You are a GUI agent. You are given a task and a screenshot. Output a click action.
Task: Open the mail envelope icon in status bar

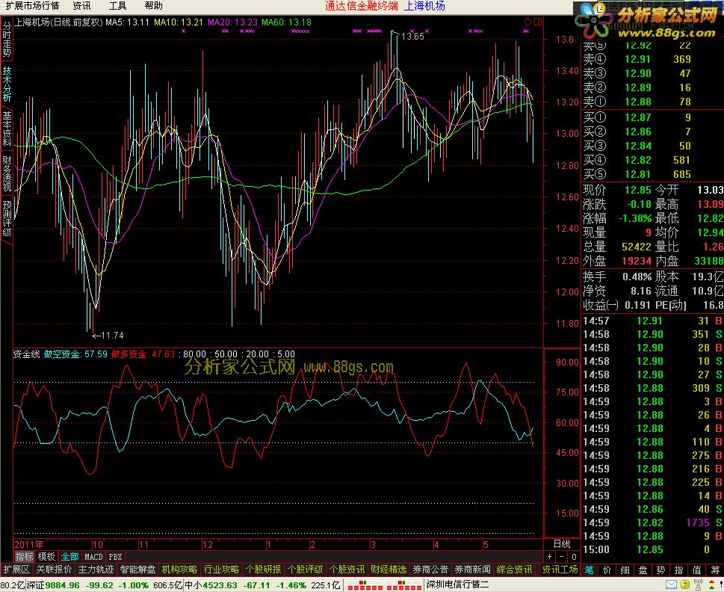(x=672, y=585)
